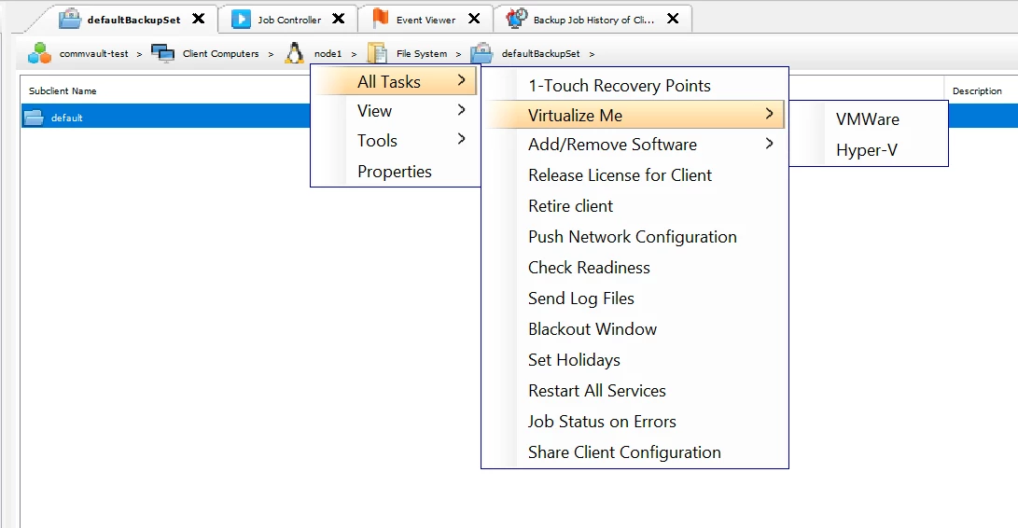Screen dimensions: 1018x528
Task: Select Push Network Configuration
Action: [635, 236]
